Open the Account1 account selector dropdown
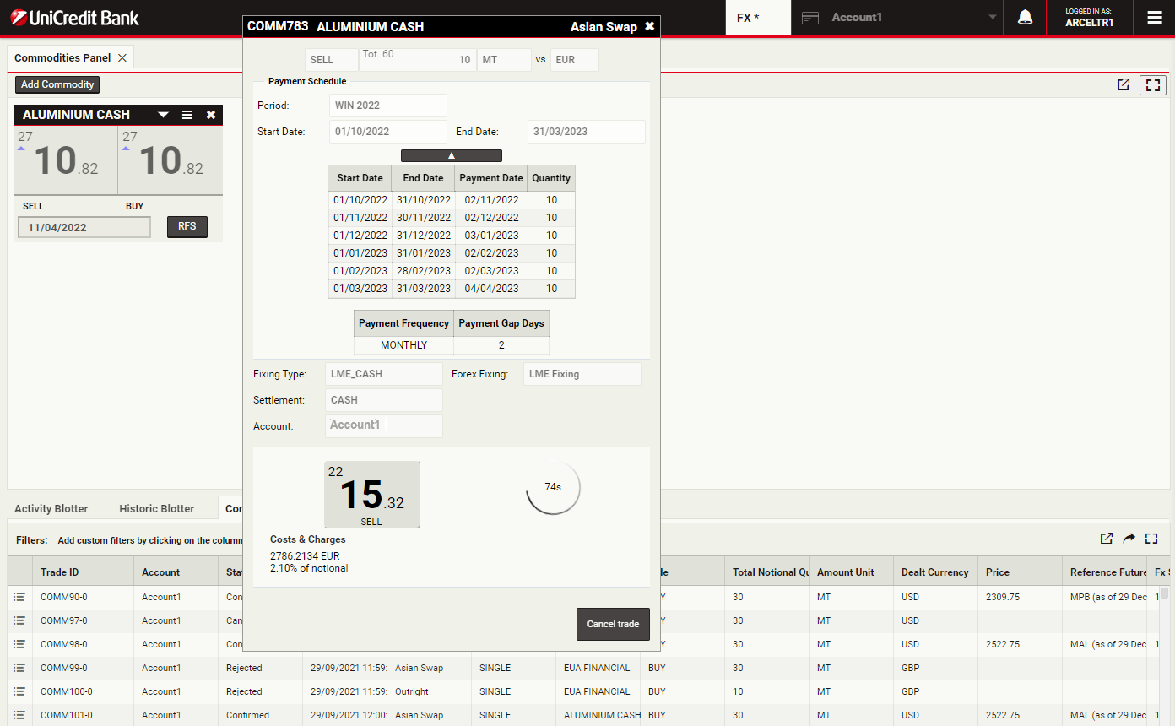This screenshot has height=726, width=1175. click(x=992, y=18)
